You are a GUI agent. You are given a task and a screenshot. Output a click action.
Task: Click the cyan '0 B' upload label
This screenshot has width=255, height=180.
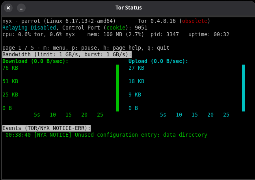tap(133, 108)
